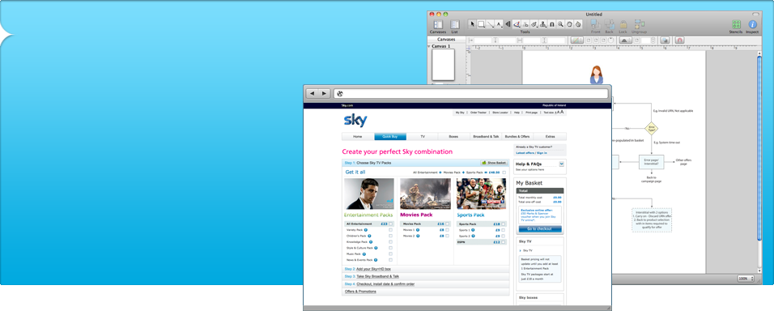This screenshot has height=311, width=774.
Task: Tick the Sports Pack £18 checkbox
Action: pyautogui.click(x=504, y=224)
